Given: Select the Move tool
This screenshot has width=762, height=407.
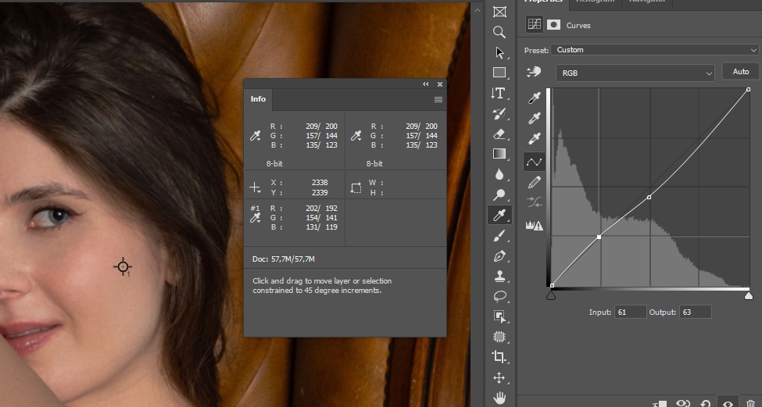Looking at the screenshot, I should tap(499, 378).
